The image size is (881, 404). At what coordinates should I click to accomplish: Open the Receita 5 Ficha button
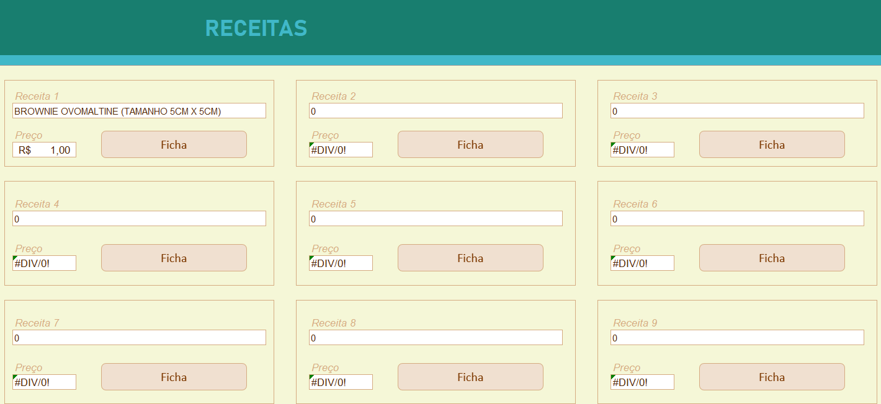coord(470,258)
